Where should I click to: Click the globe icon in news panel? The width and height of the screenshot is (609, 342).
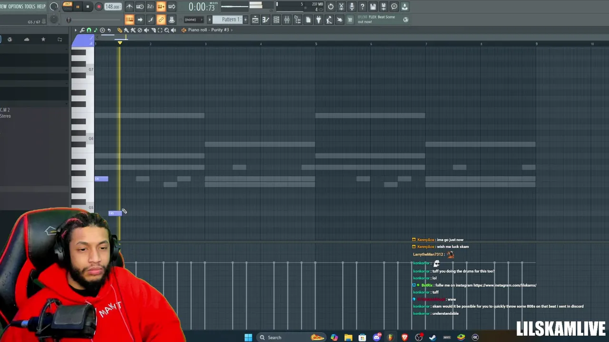(x=406, y=19)
